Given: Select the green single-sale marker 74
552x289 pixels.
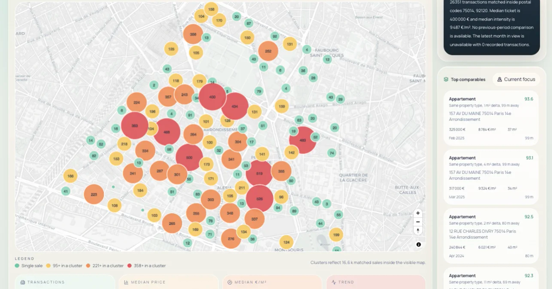Looking at the screenshot, I should pyautogui.click(x=332, y=153).
